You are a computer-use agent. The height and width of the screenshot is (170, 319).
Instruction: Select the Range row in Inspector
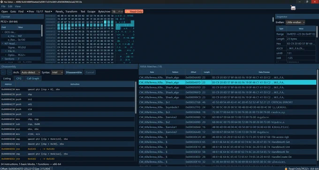click(296, 34)
